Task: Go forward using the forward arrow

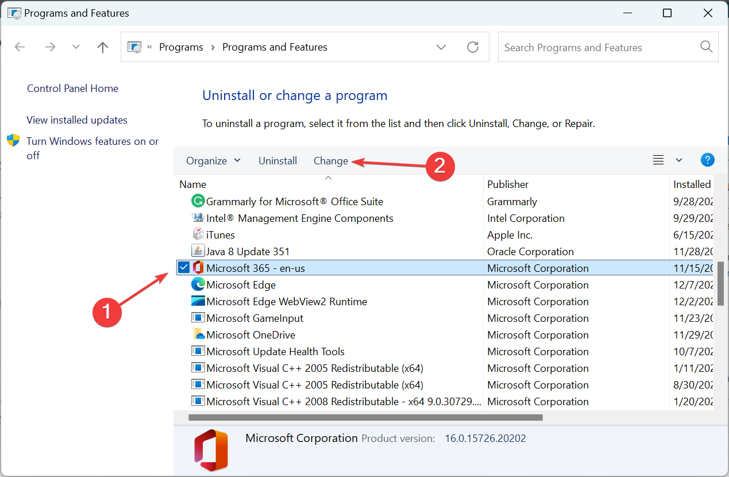Action: [x=51, y=47]
